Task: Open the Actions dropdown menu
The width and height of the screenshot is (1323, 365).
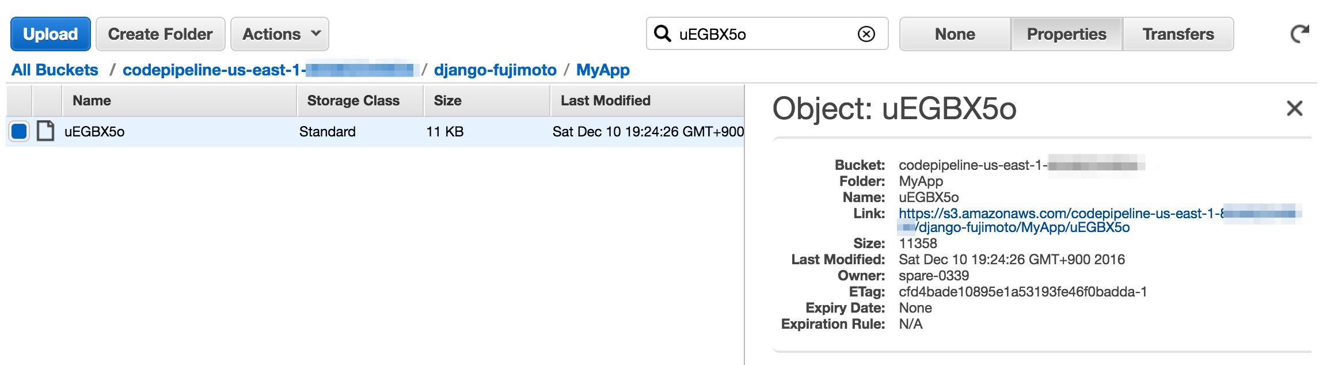Action: point(279,34)
